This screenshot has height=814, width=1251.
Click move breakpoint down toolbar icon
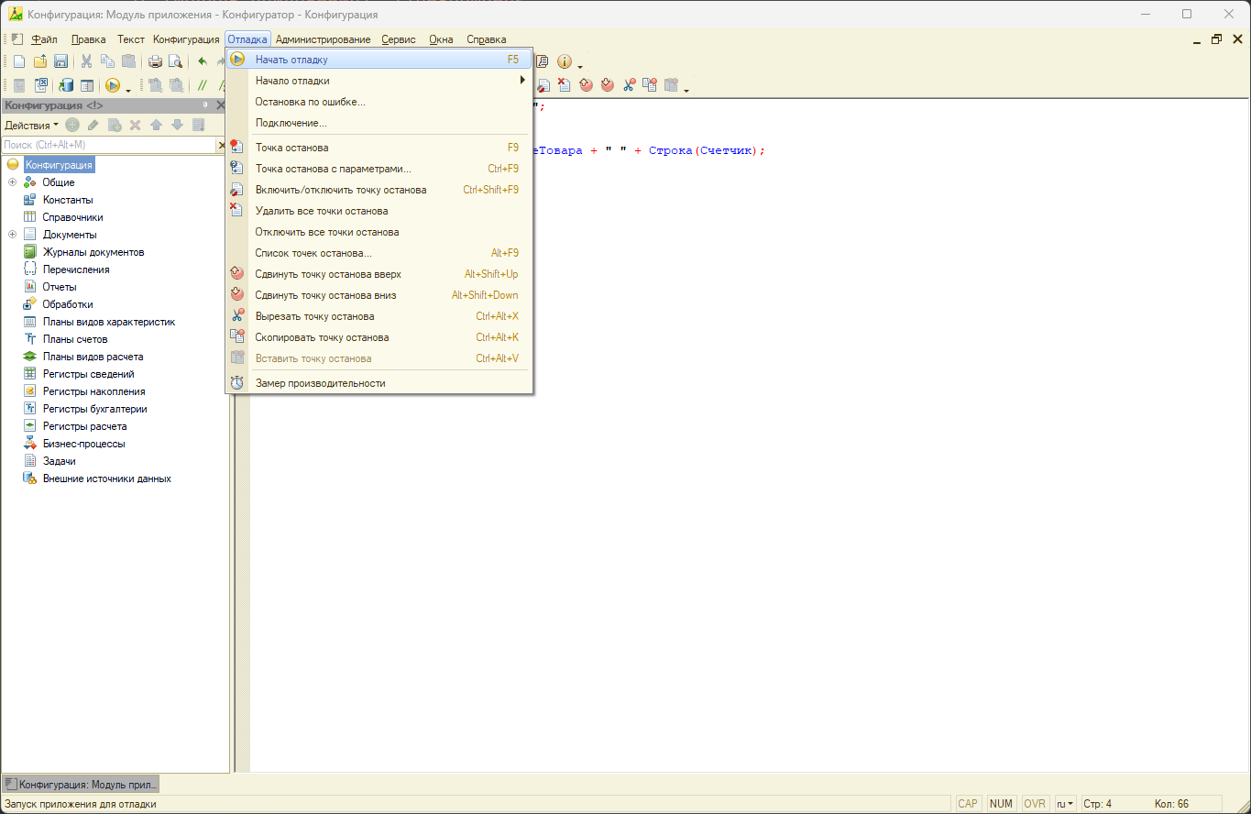click(x=608, y=85)
